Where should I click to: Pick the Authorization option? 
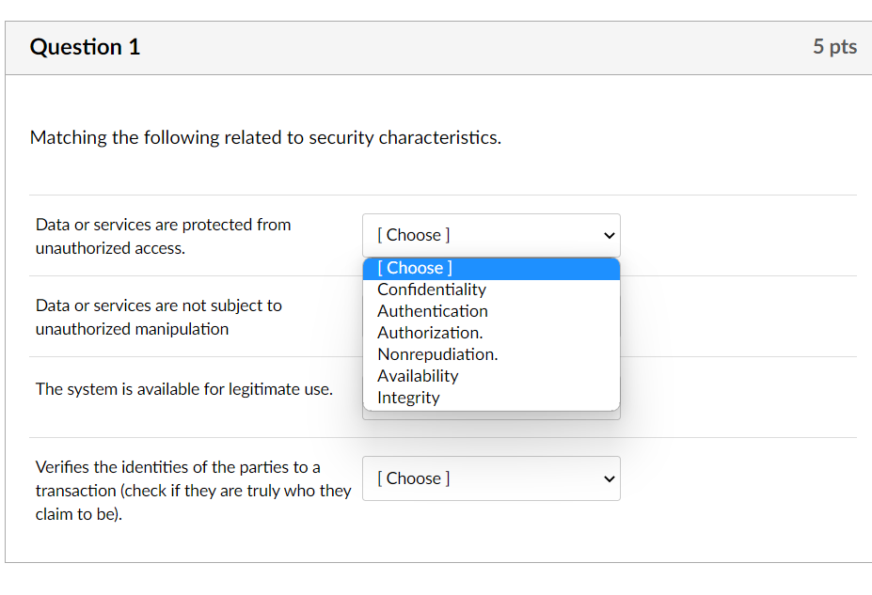(430, 333)
